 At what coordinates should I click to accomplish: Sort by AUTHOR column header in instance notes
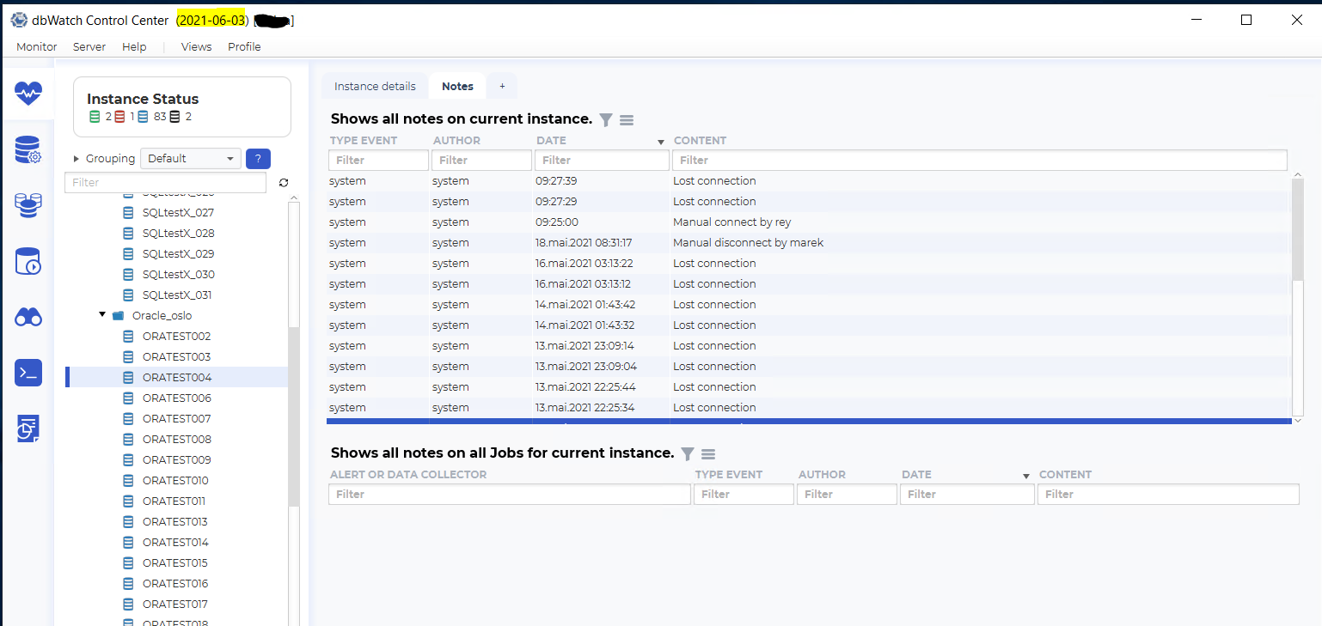point(456,141)
